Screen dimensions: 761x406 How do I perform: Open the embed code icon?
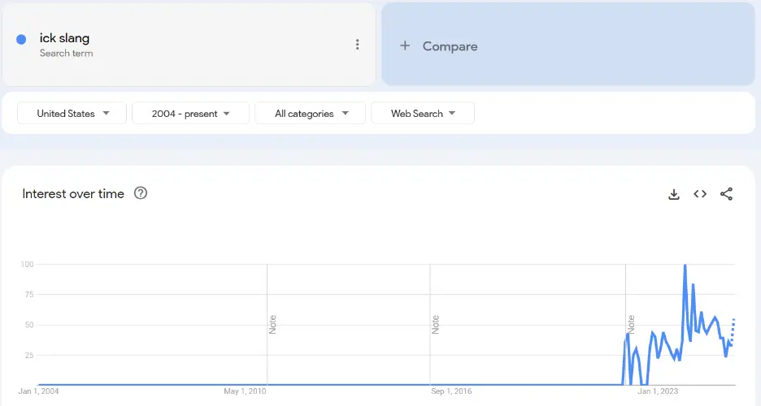point(699,194)
